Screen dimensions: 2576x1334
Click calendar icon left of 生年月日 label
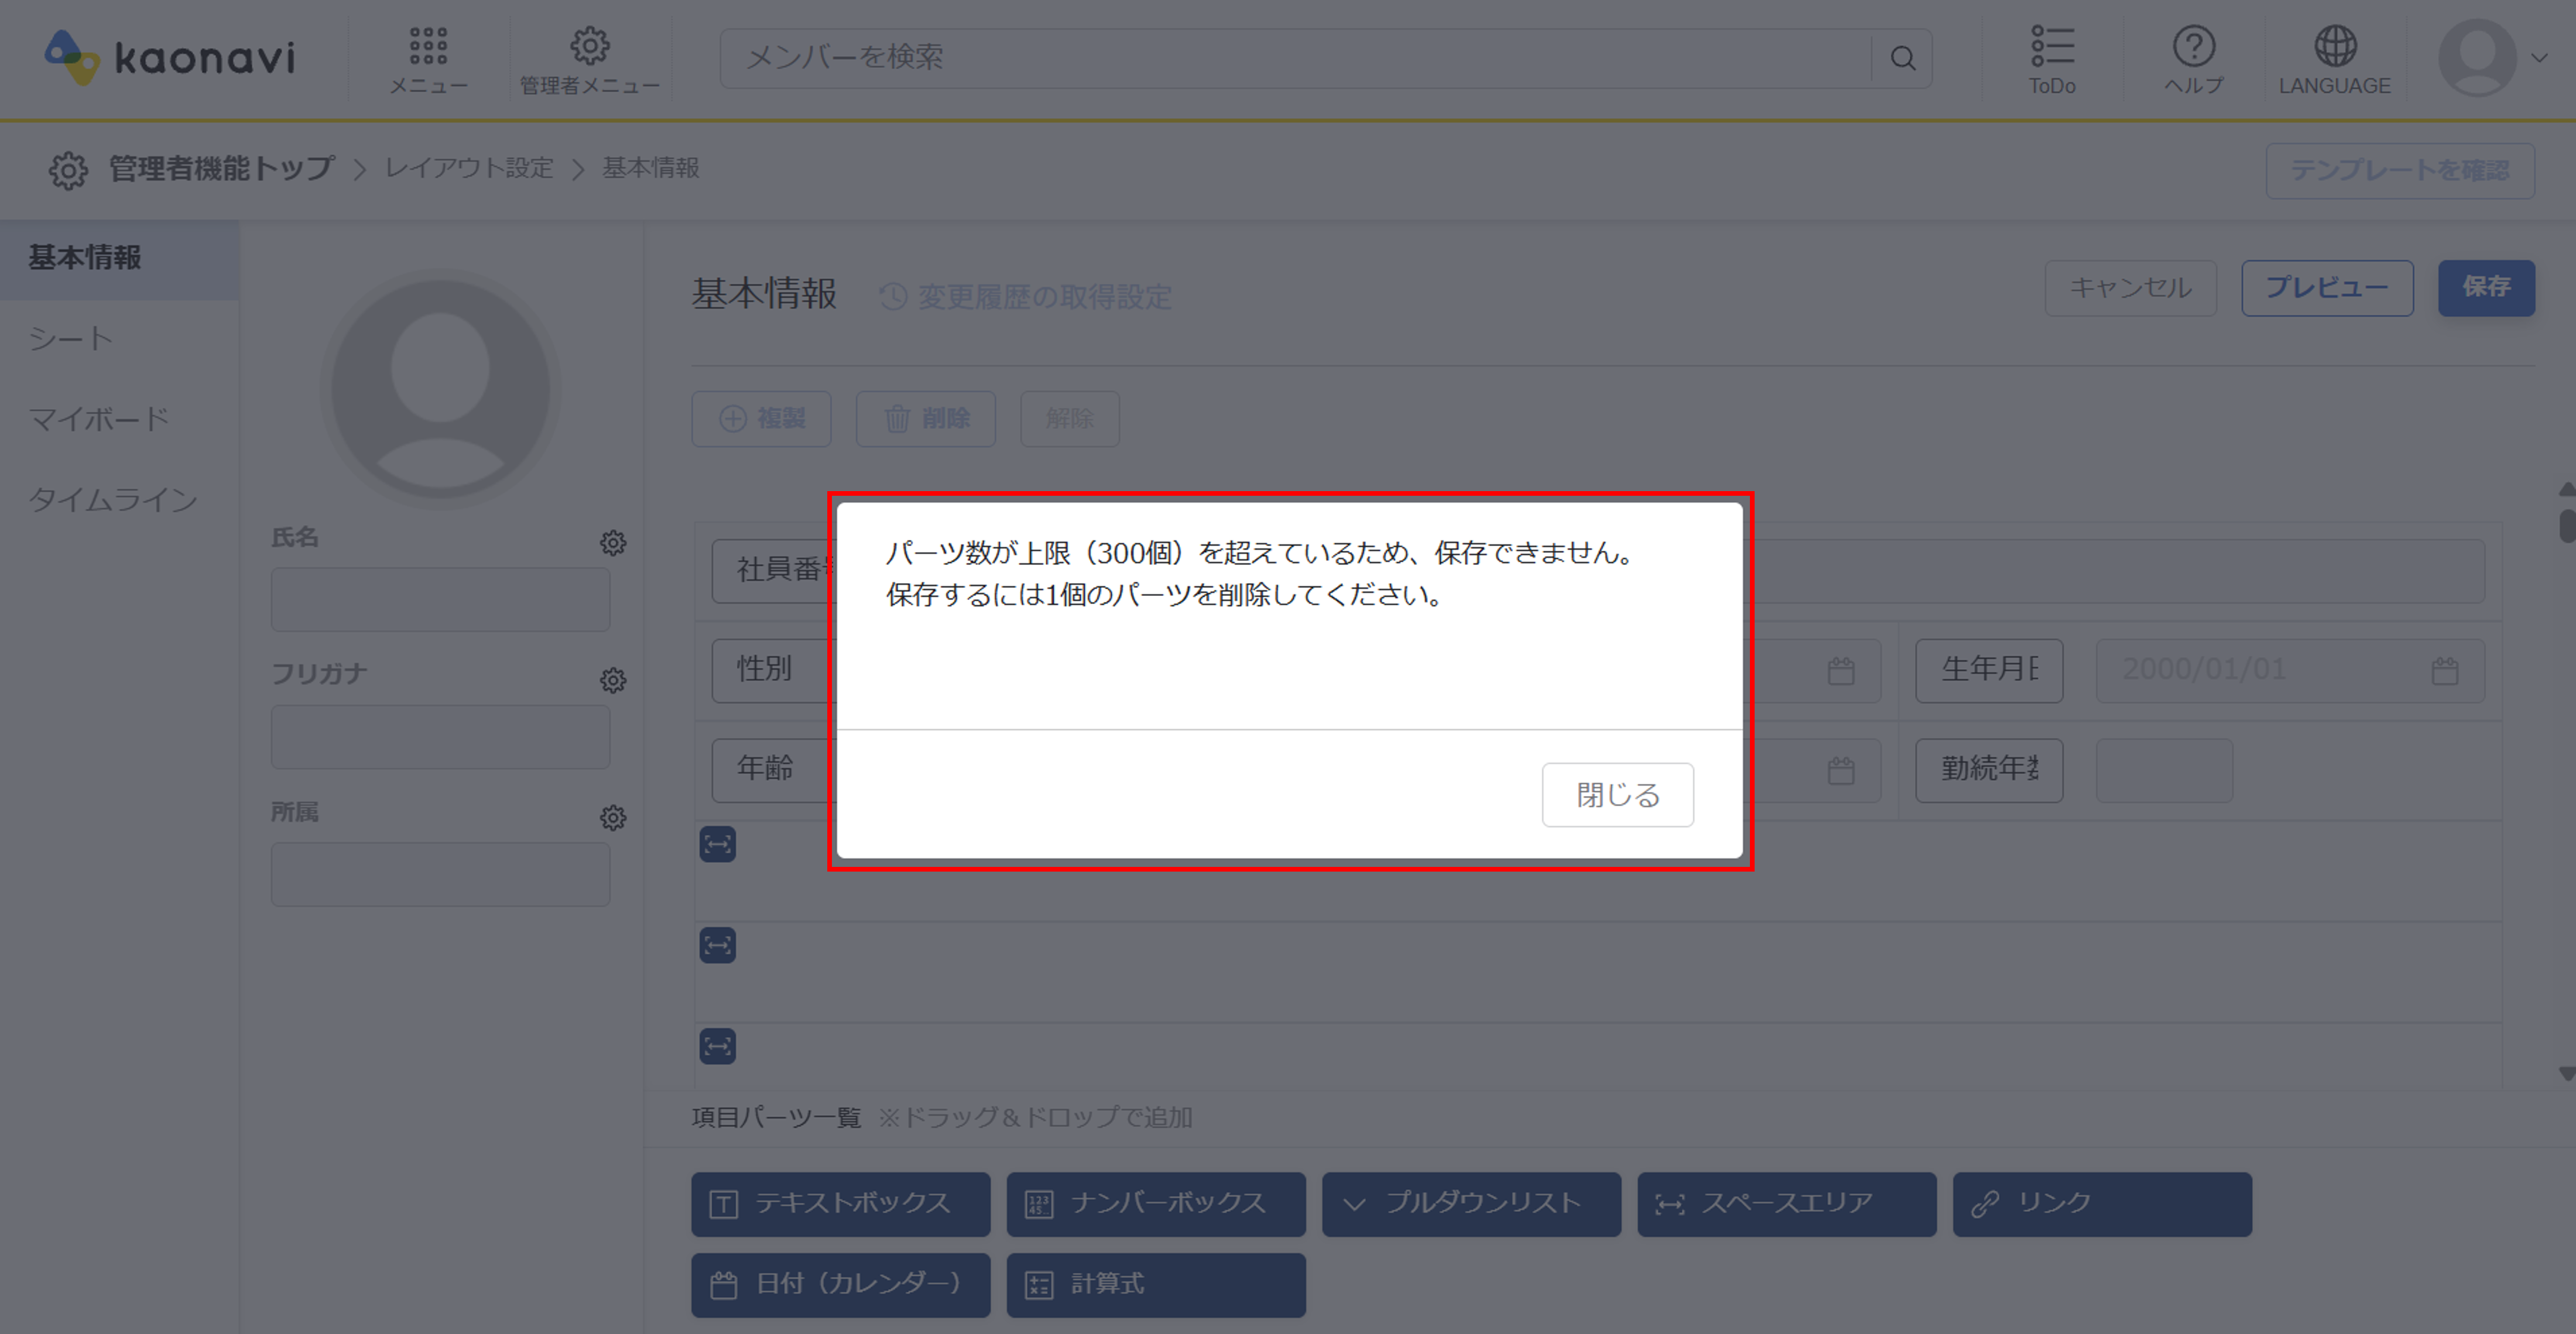tap(1841, 670)
